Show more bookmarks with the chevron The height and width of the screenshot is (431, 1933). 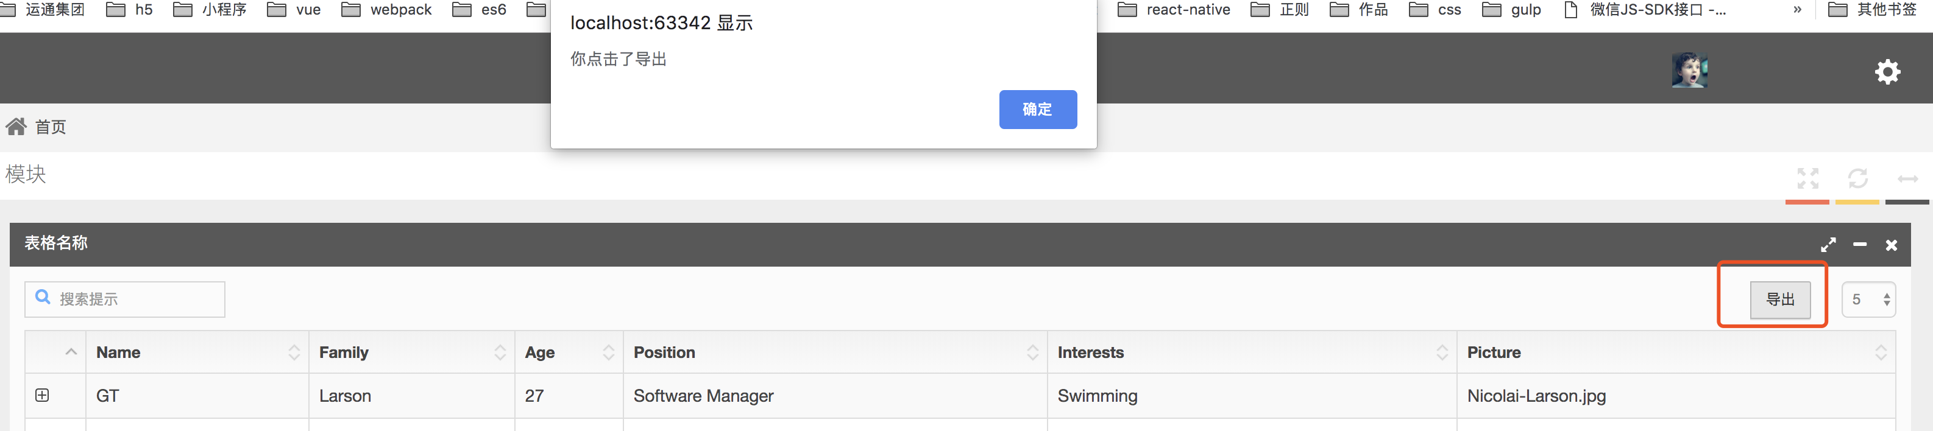point(1797,10)
